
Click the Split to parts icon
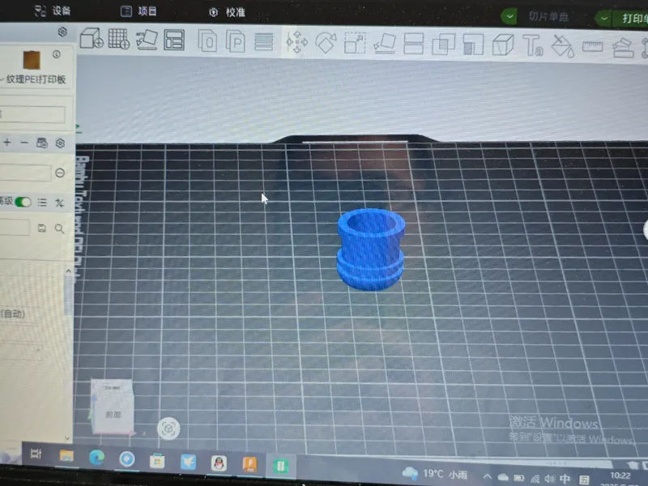[236, 41]
